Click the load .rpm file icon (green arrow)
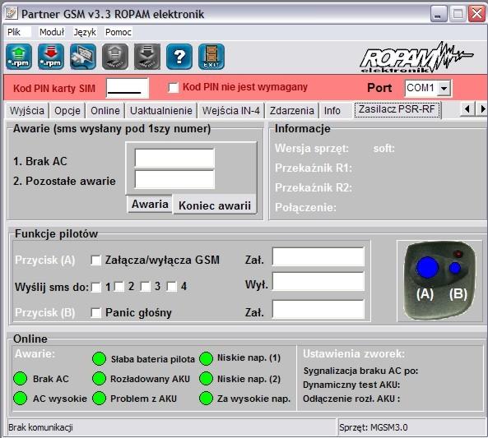The image size is (488, 438). [x=19, y=57]
